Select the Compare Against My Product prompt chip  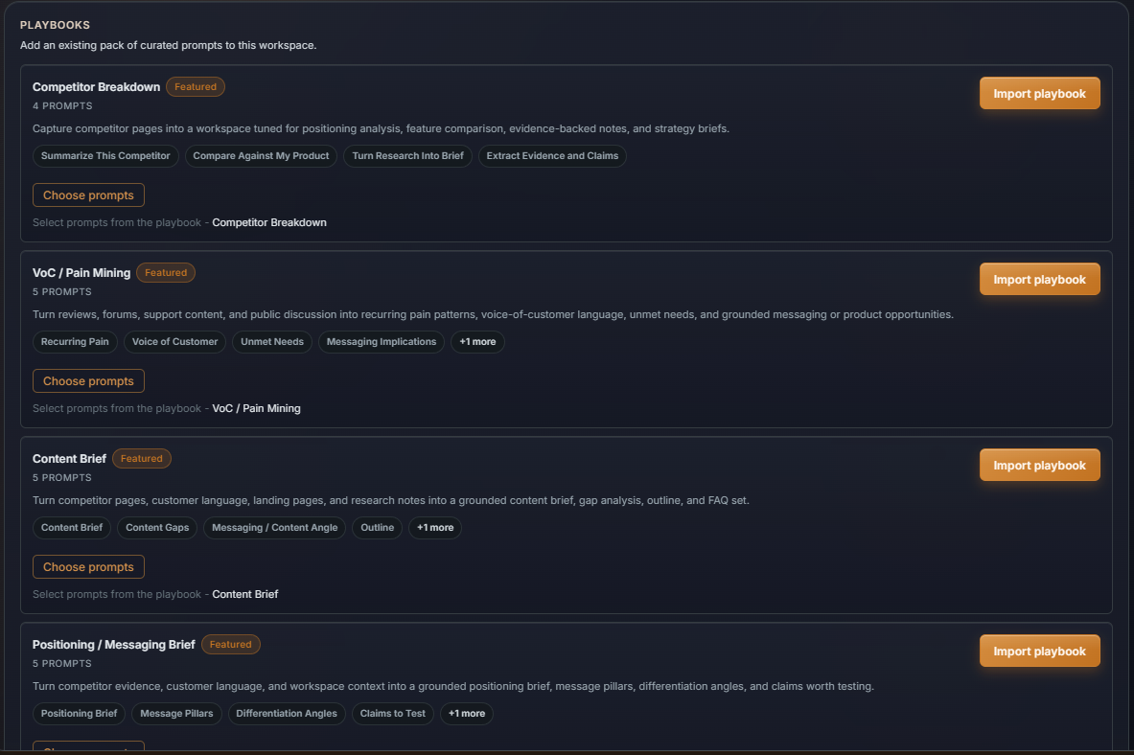[261, 155]
